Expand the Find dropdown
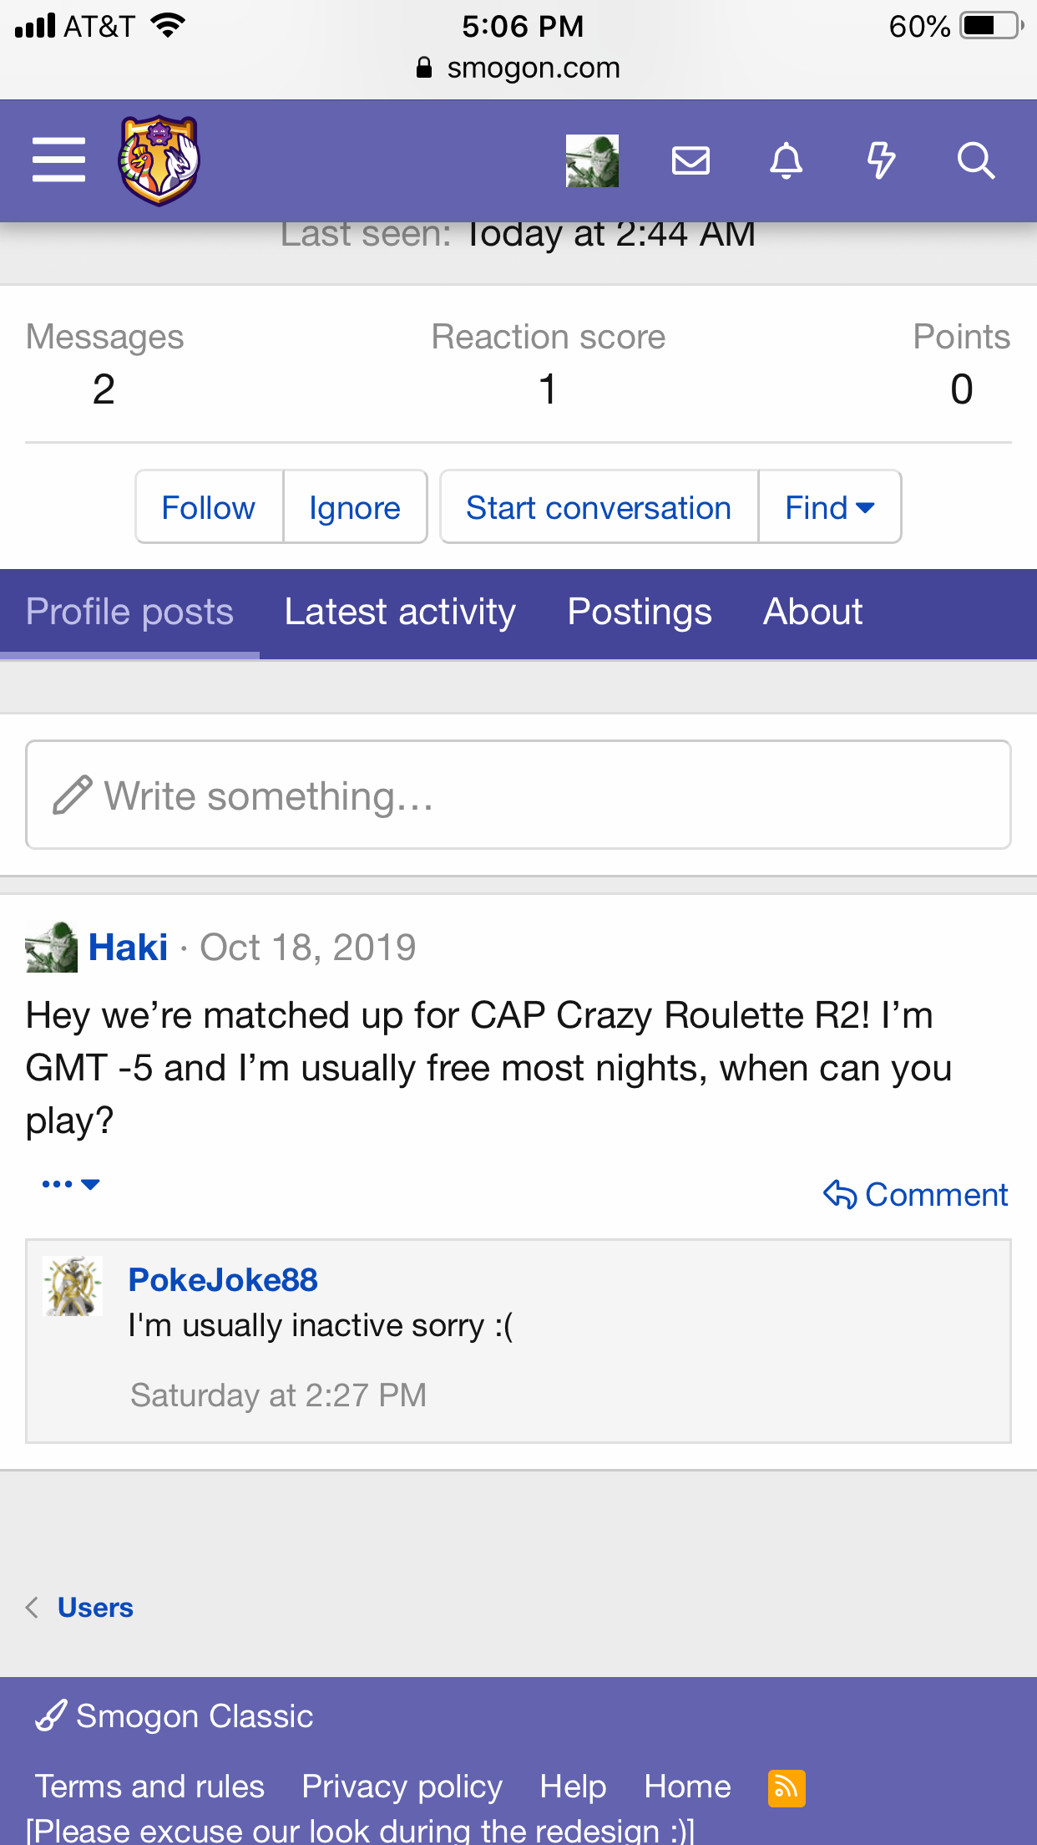Image resolution: width=1037 pixels, height=1845 pixels. pyautogui.click(x=829, y=507)
